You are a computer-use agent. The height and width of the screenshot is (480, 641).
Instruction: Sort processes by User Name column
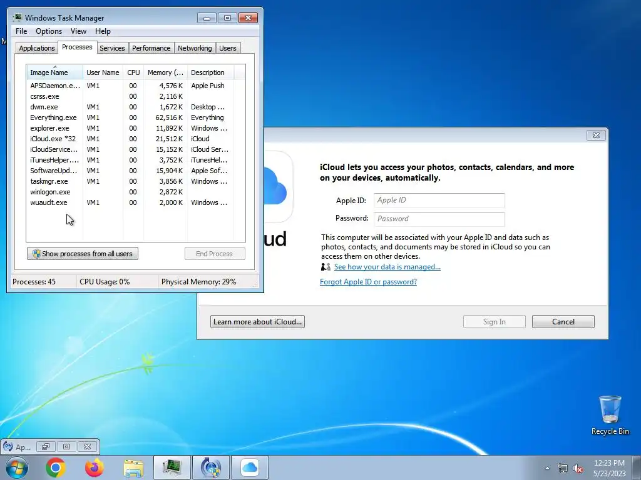103,72
